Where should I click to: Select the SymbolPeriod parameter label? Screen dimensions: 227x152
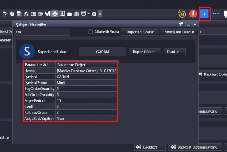click(36, 83)
